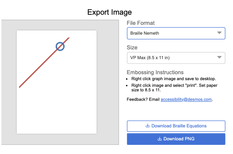Click the blue circle on the graph preview
Screen dimensions: 233x154
coord(60,46)
